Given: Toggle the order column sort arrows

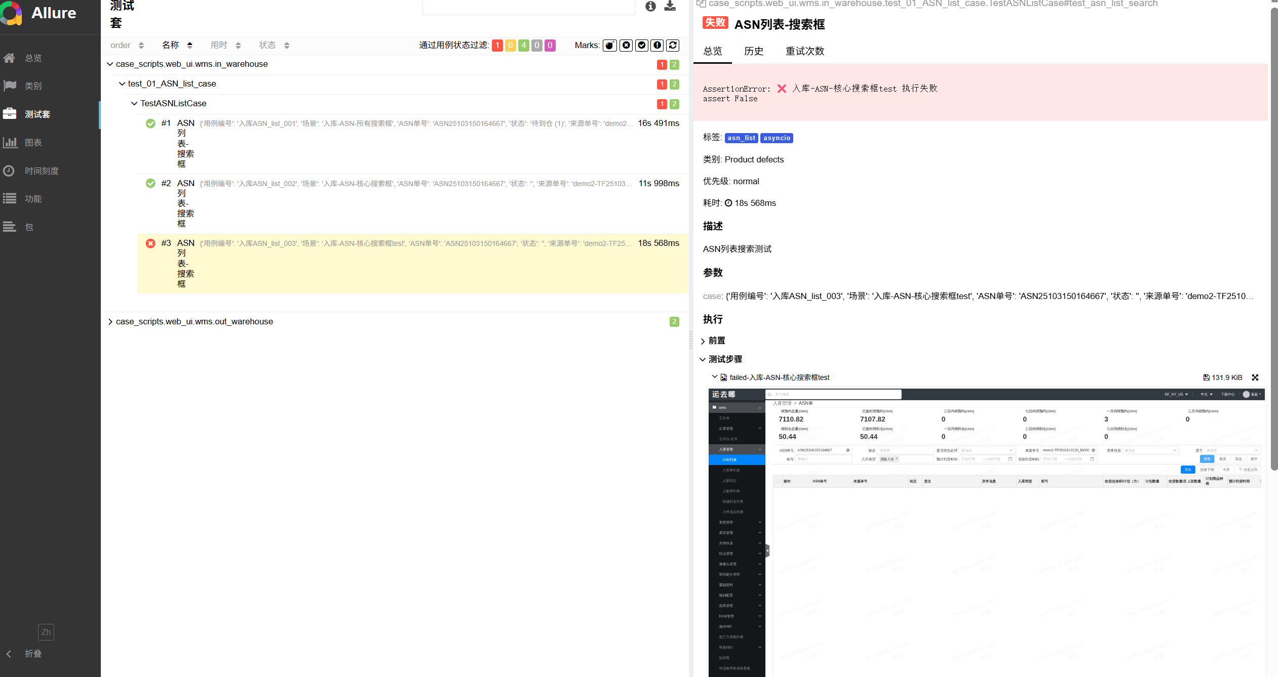Looking at the screenshot, I should [141, 45].
